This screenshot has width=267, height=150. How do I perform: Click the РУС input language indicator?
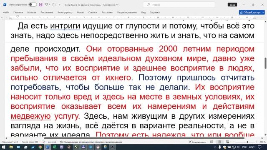pyautogui.click(x=244, y=147)
